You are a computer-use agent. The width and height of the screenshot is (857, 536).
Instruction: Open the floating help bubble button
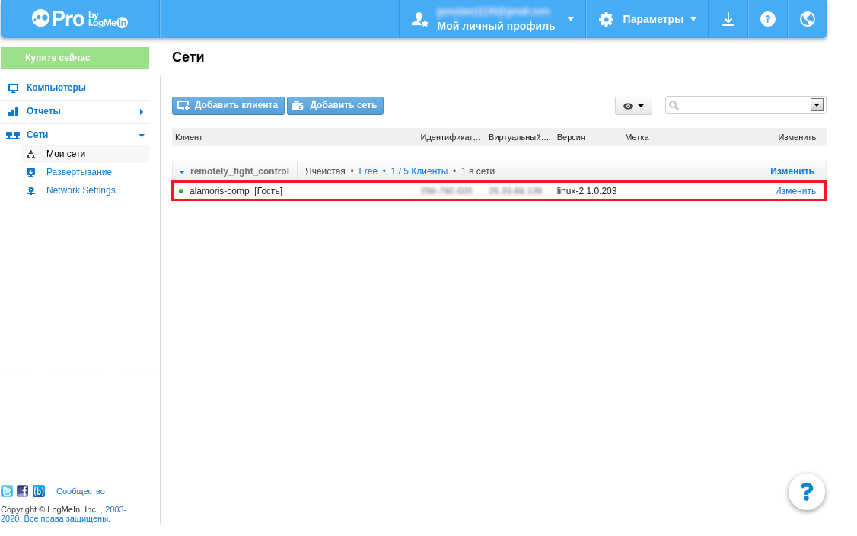[807, 492]
